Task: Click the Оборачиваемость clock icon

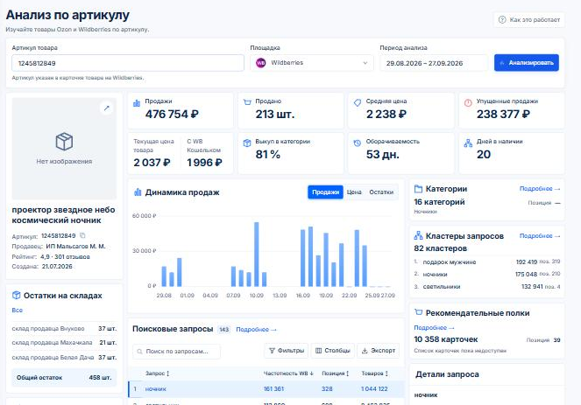Action: (x=358, y=143)
